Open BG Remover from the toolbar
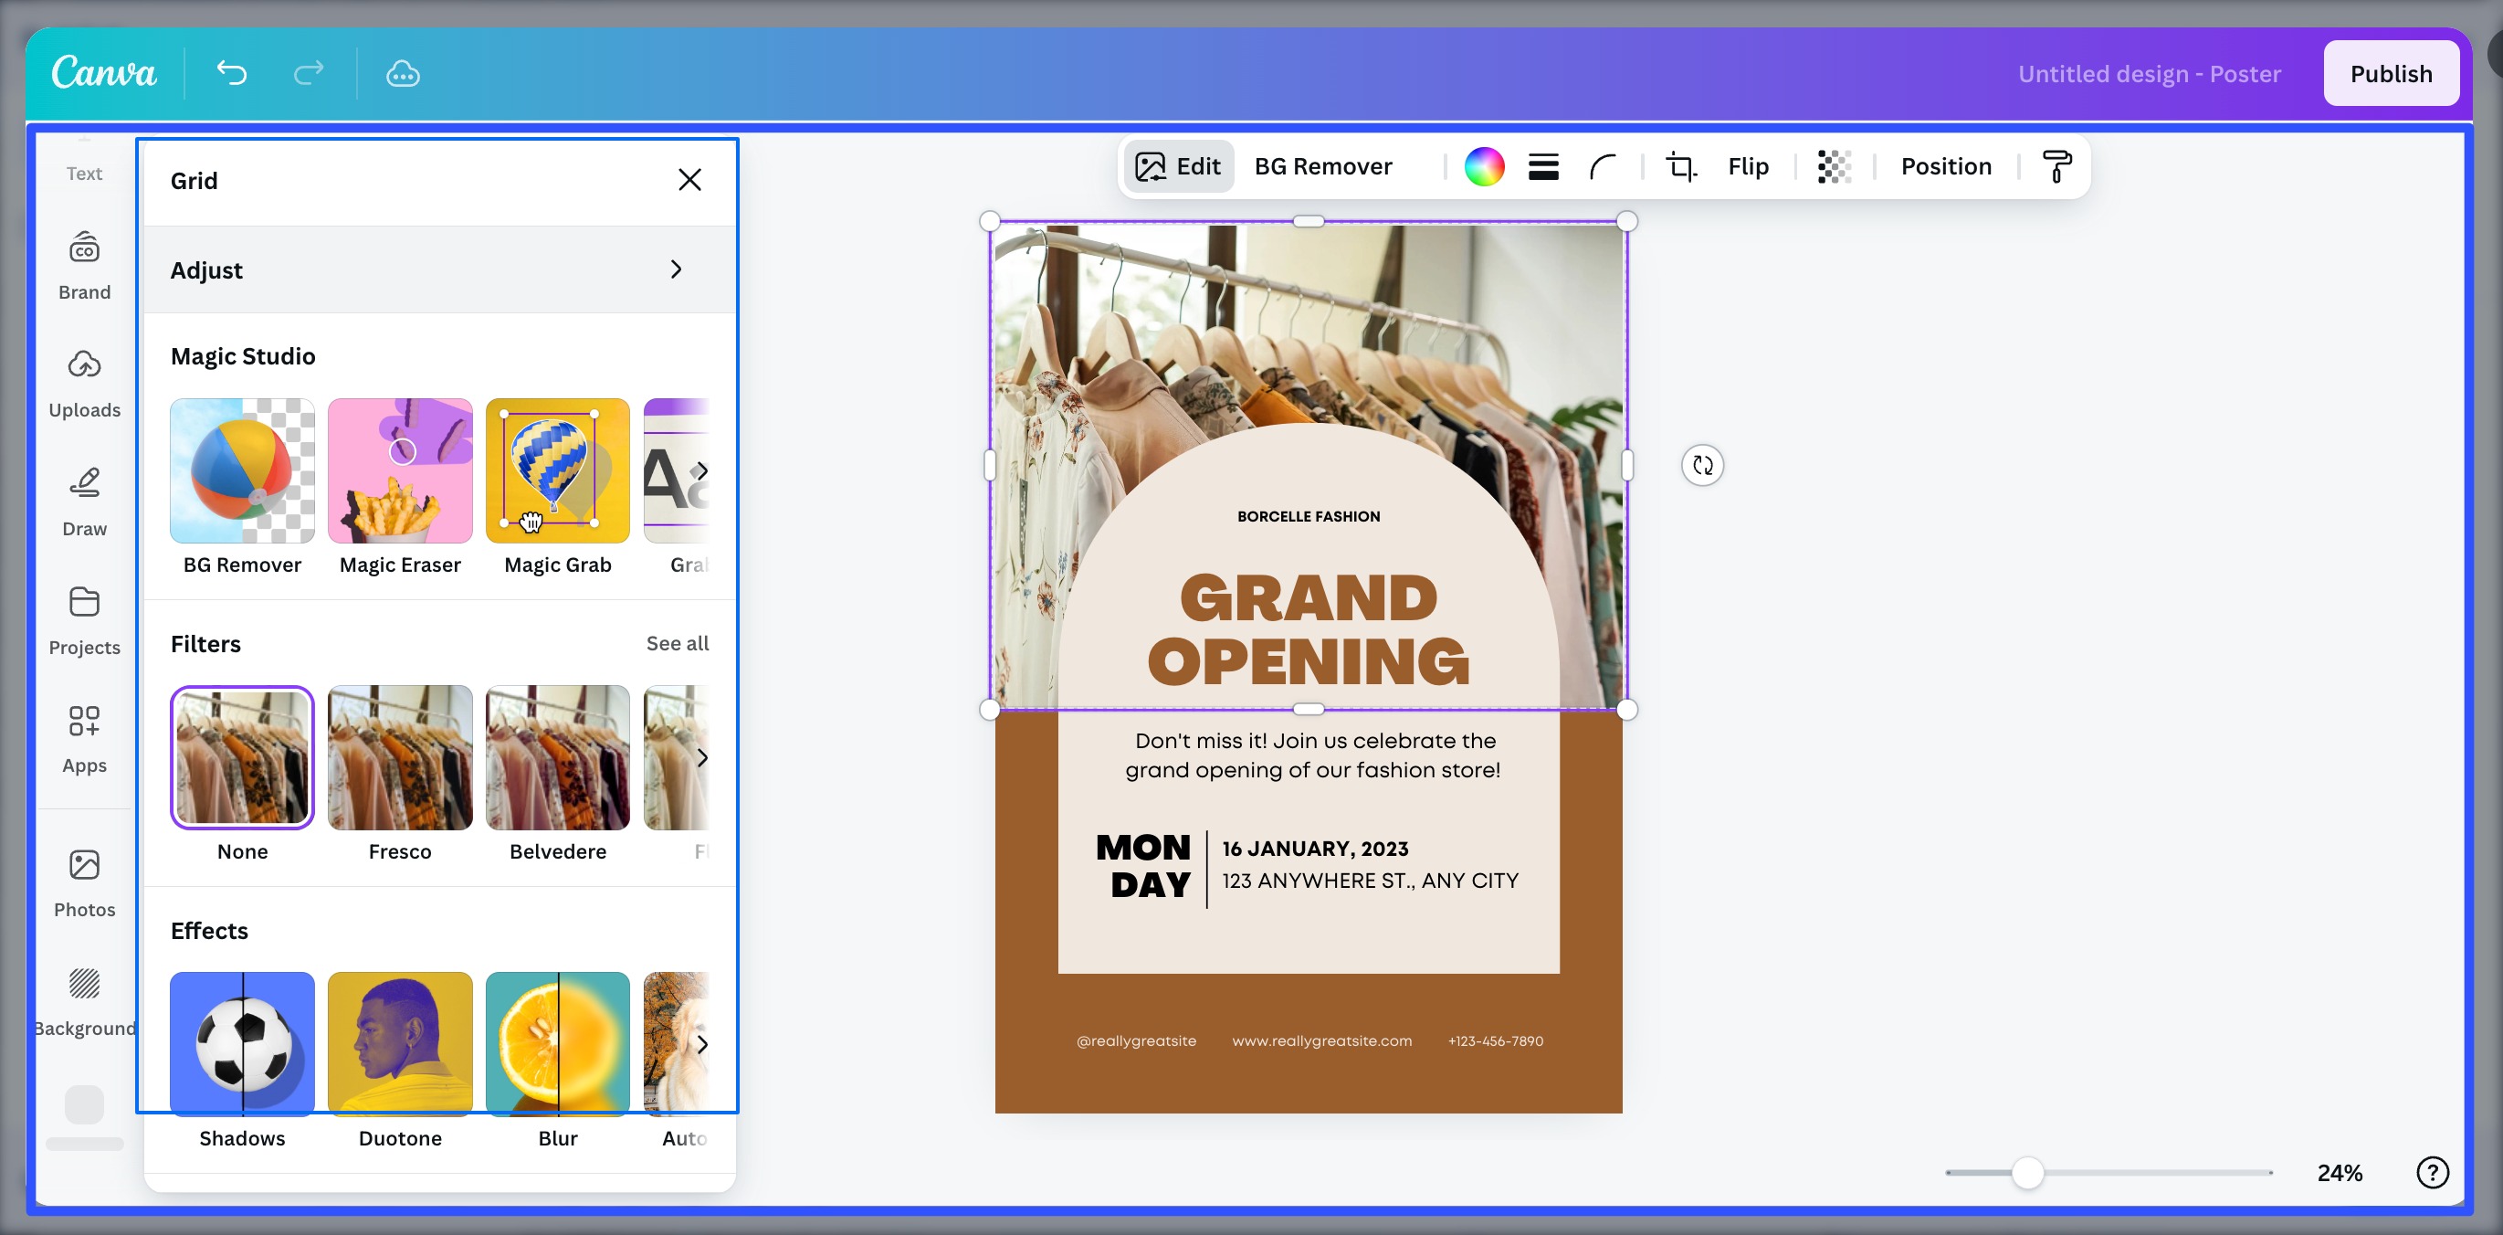 (1323, 166)
